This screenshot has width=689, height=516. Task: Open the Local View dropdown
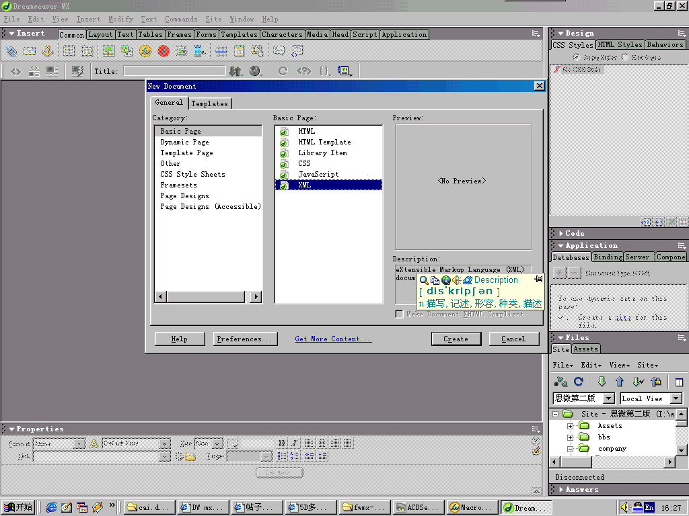(x=676, y=398)
